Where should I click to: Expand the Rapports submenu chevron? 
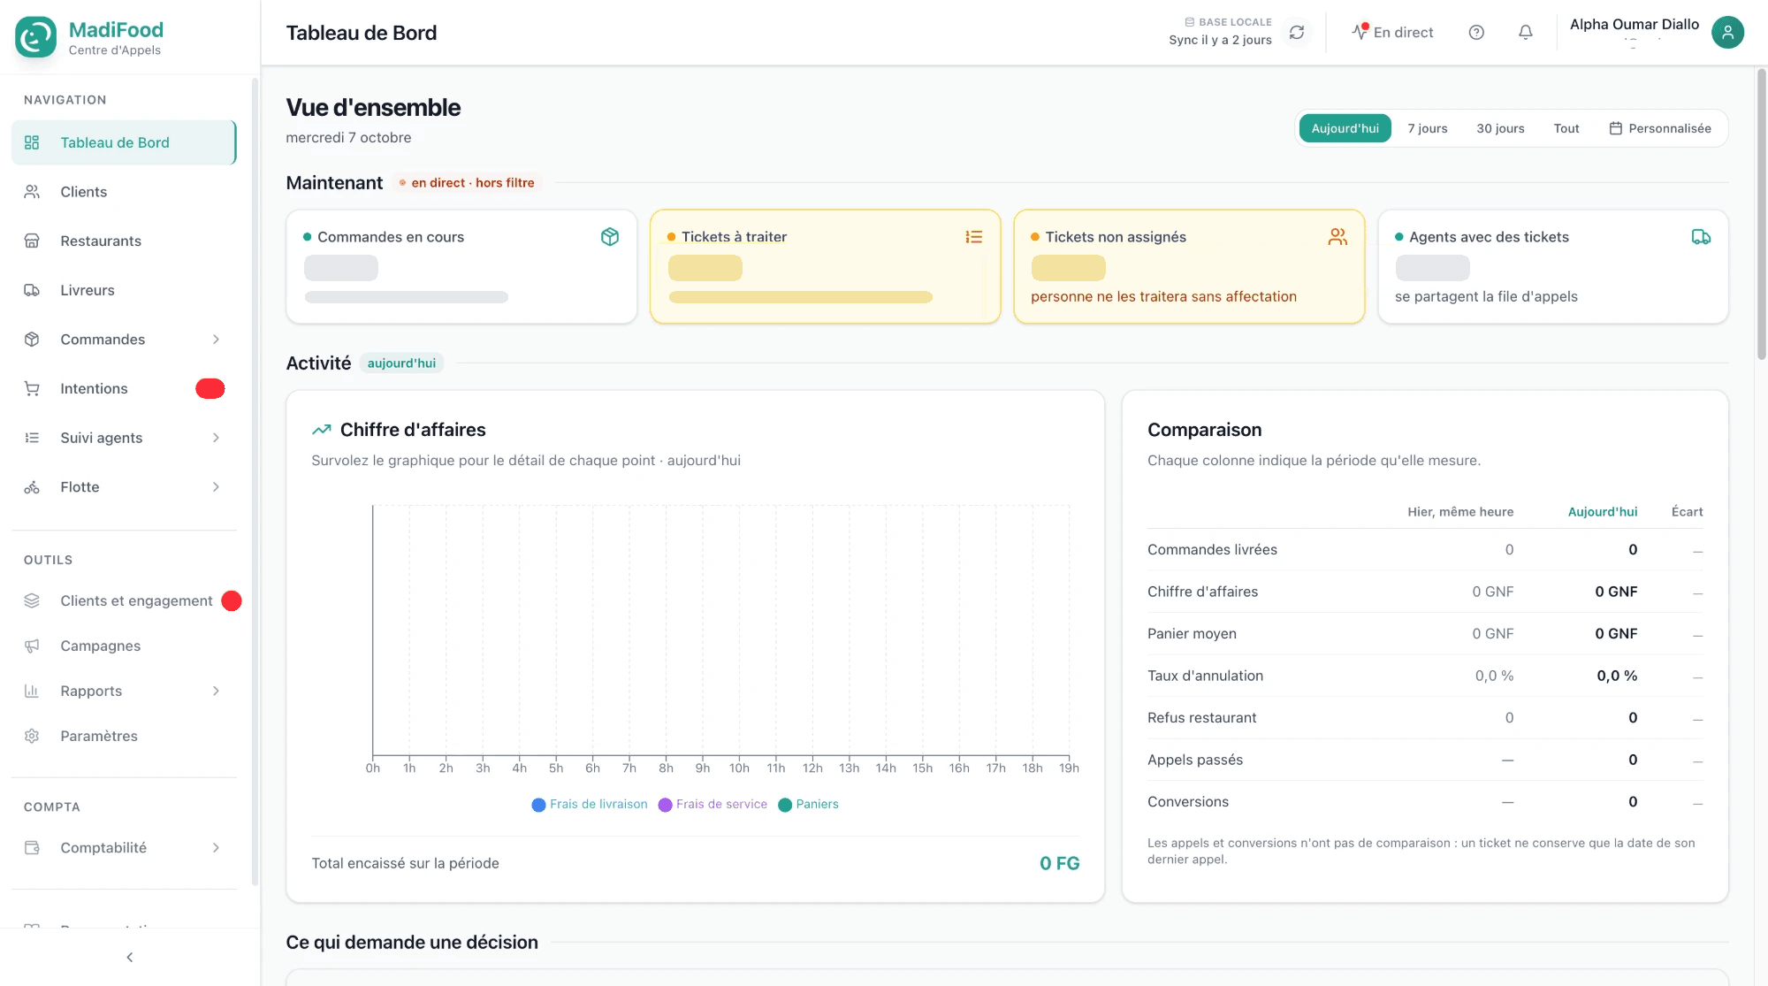tap(216, 692)
